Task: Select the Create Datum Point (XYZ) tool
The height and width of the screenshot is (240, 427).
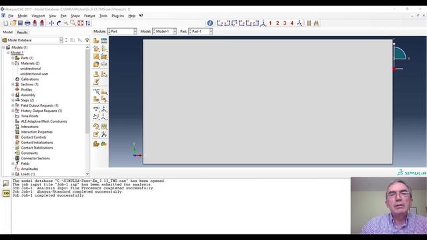Action: 96,109
